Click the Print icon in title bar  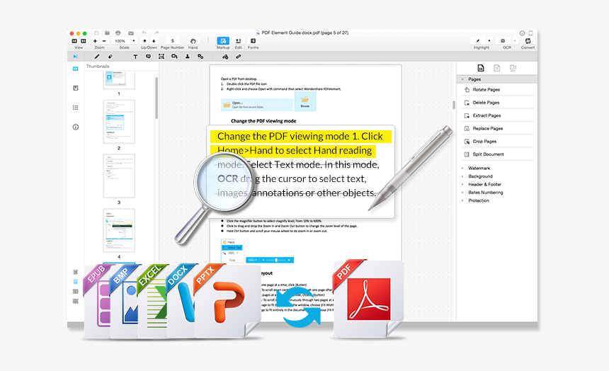click(x=118, y=33)
